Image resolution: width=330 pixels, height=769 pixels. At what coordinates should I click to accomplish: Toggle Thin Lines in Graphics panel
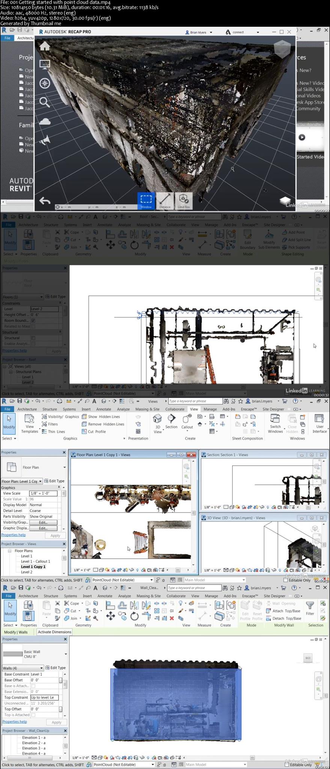[53, 432]
